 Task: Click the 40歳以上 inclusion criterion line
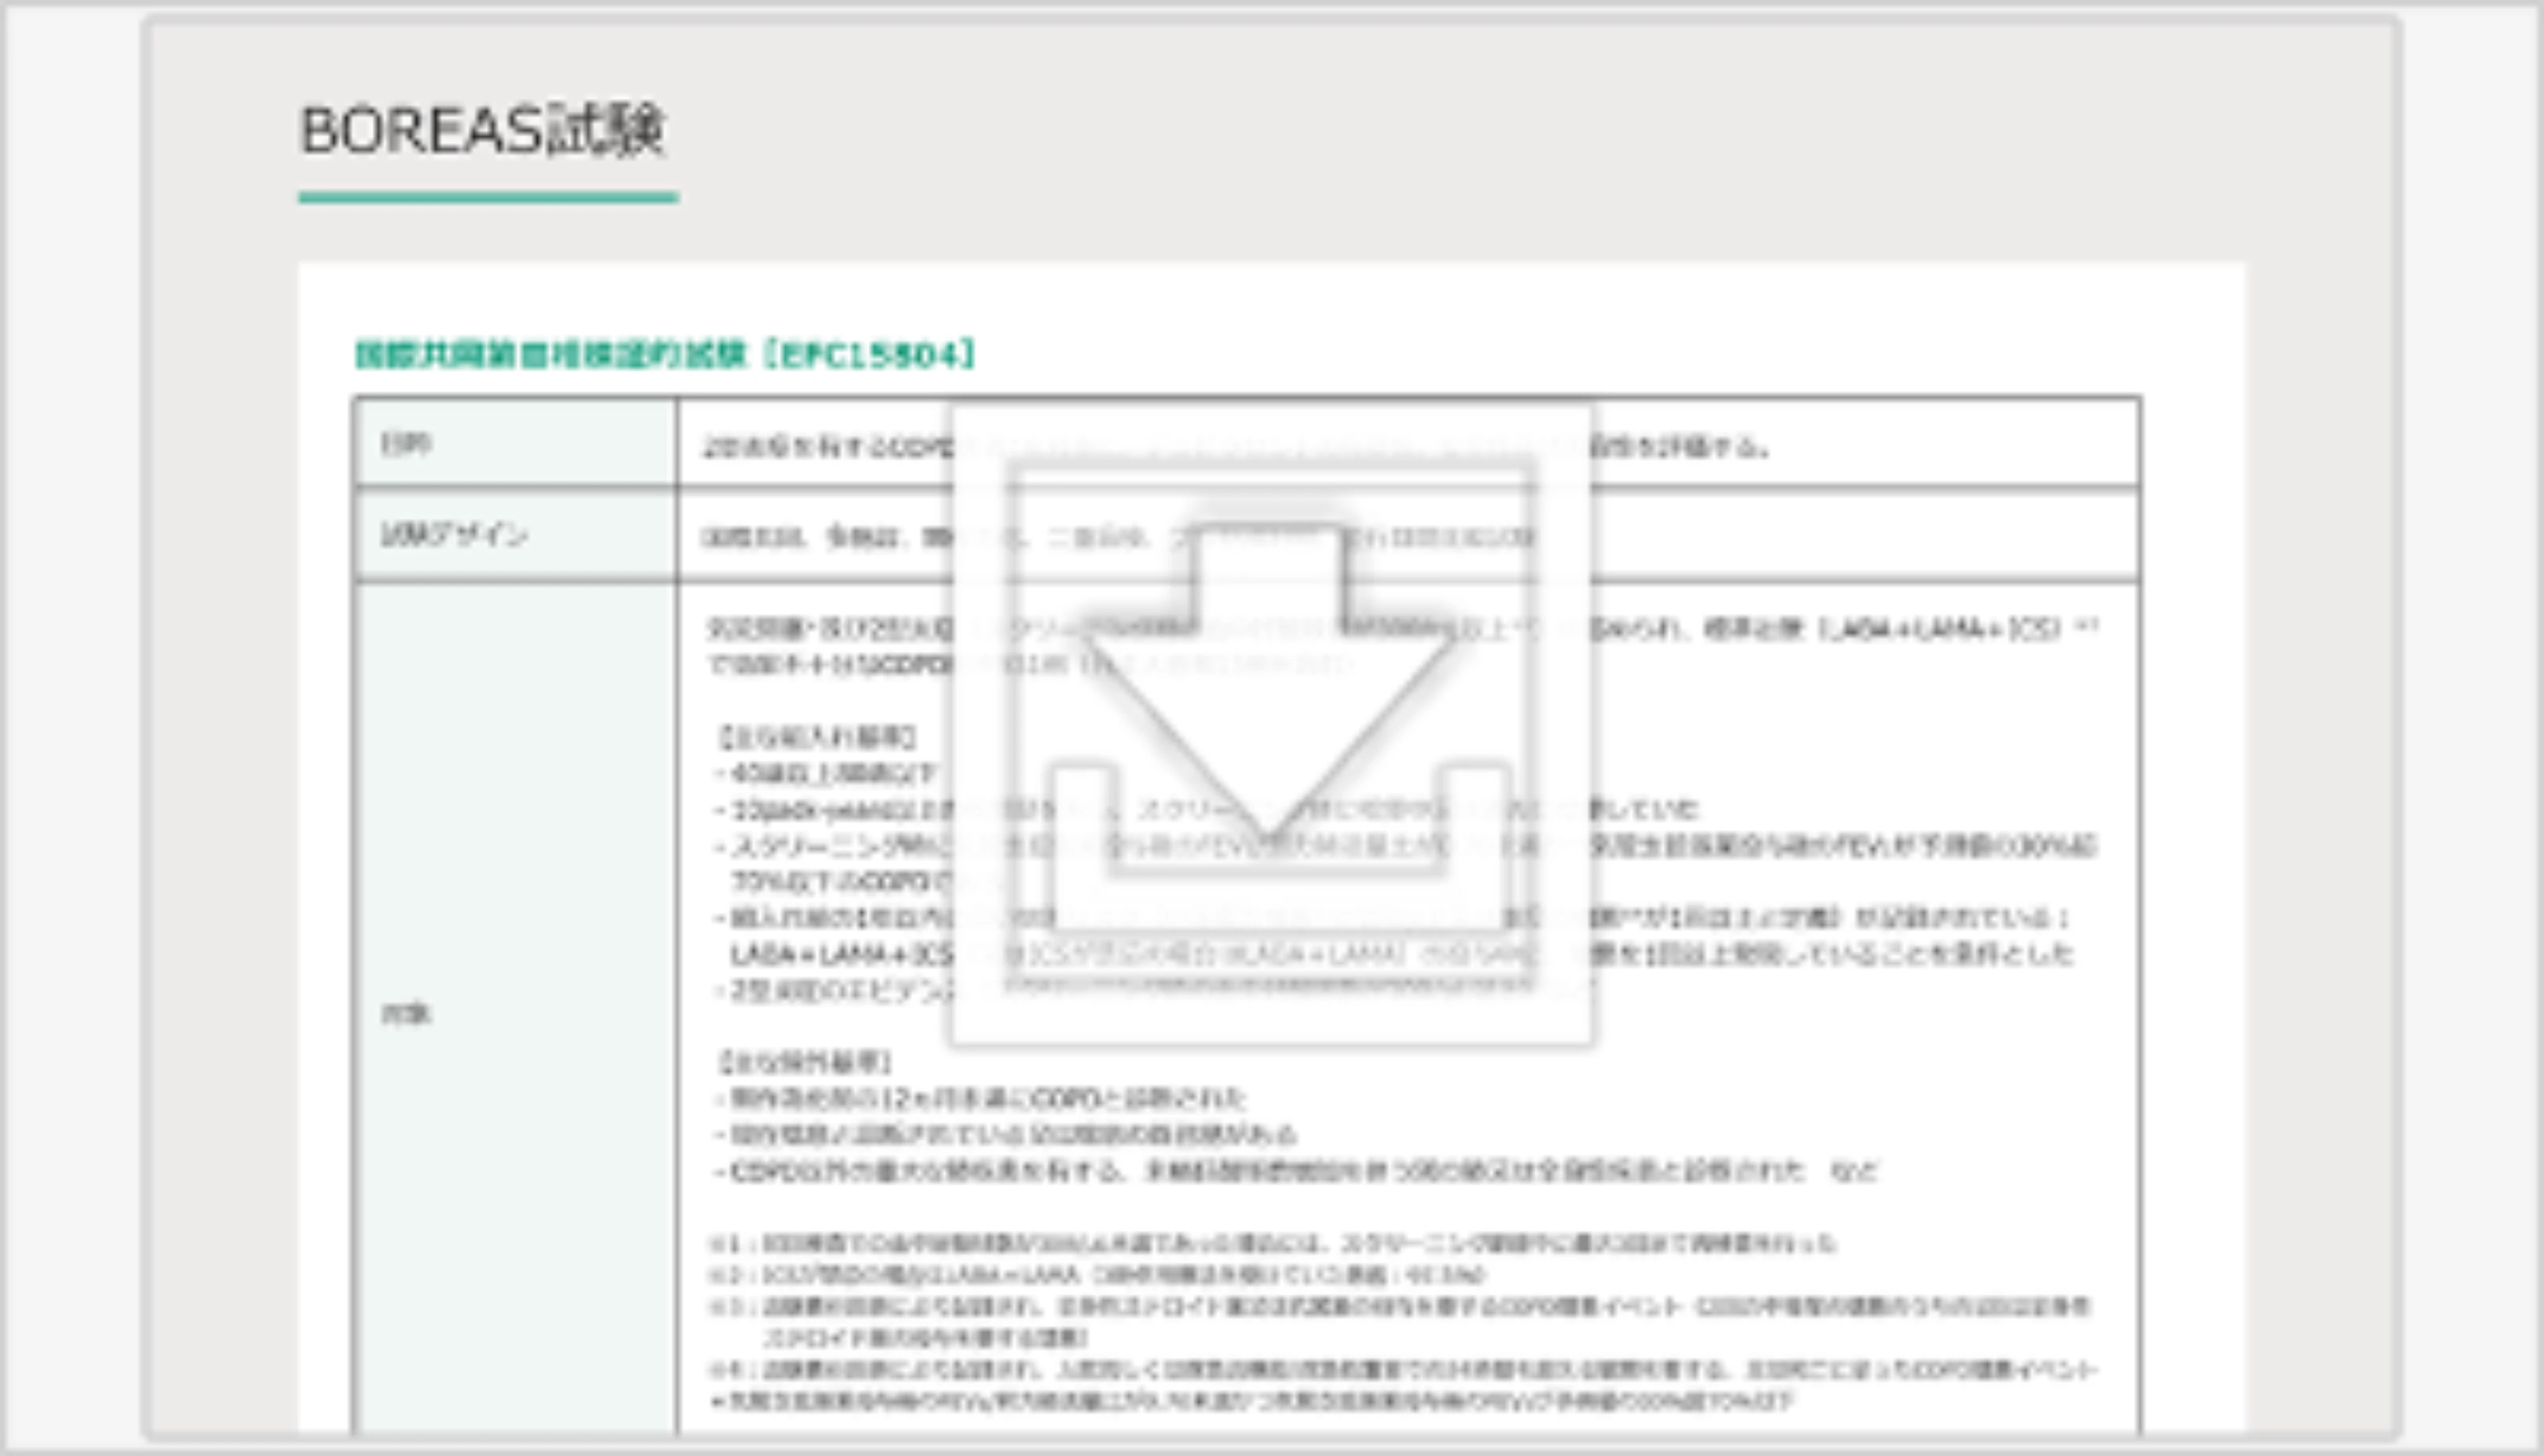tap(825, 773)
